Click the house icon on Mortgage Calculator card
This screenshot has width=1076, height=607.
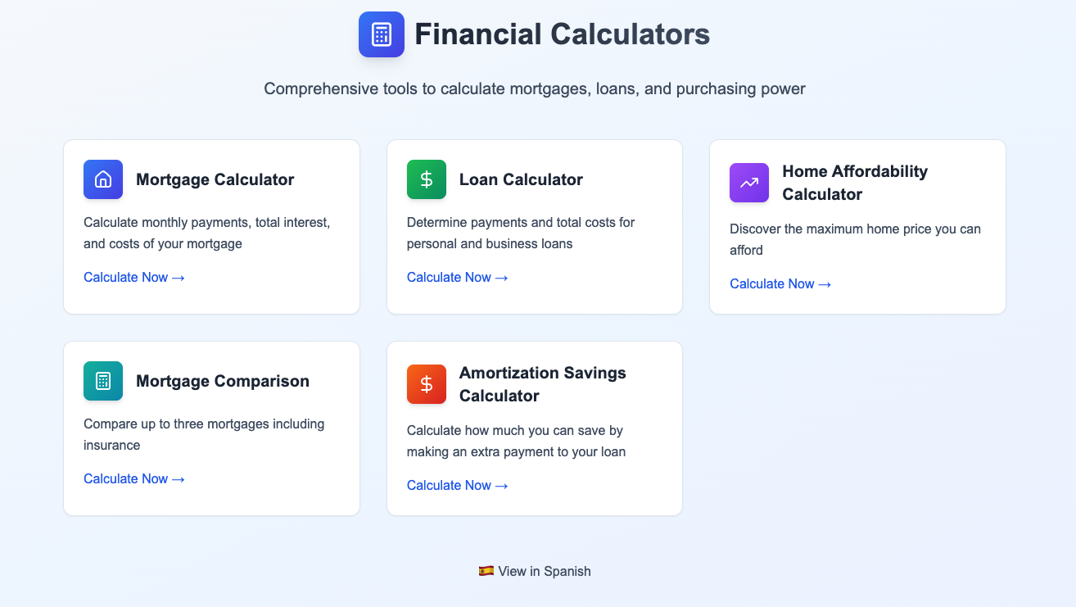[x=103, y=179]
